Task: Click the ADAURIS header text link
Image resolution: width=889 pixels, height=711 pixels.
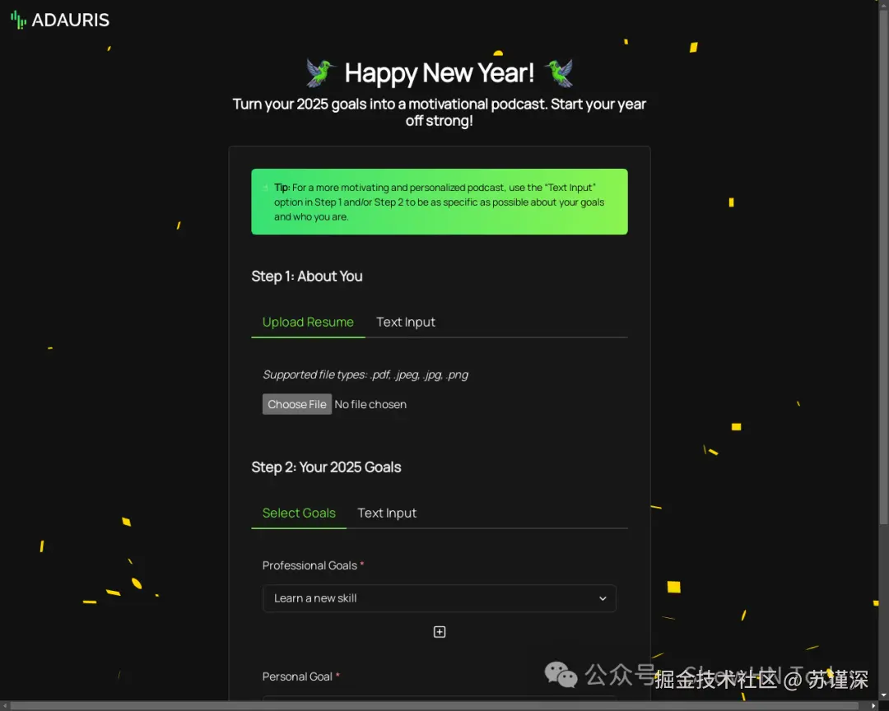Action: 69,20
